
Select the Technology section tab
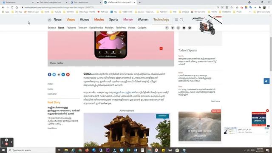click(161, 20)
